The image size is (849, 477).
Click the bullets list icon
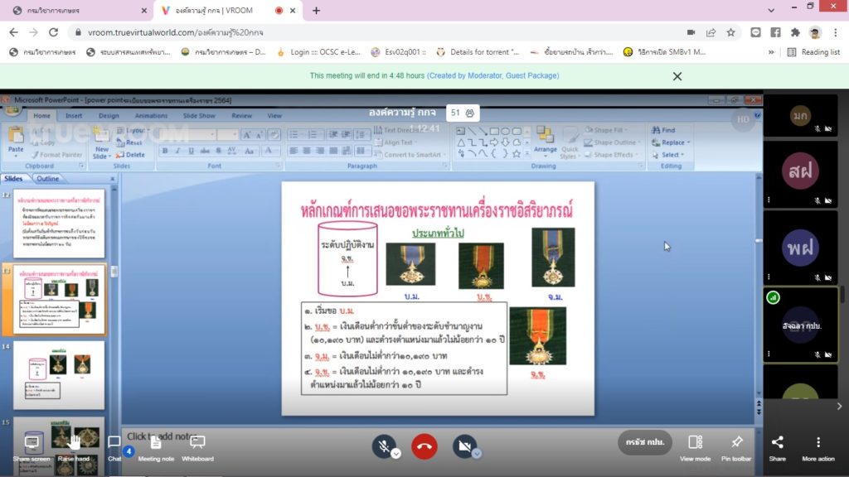point(294,135)
